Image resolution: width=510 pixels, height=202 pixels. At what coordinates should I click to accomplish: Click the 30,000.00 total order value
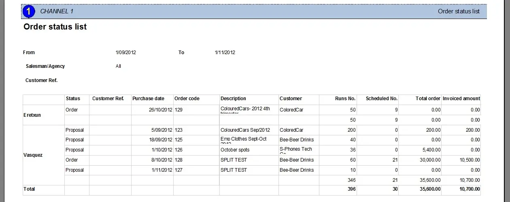(429, 160)
